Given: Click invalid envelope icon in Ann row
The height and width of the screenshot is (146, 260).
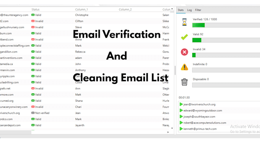Looking at the screenshot, I should point(33,88).
